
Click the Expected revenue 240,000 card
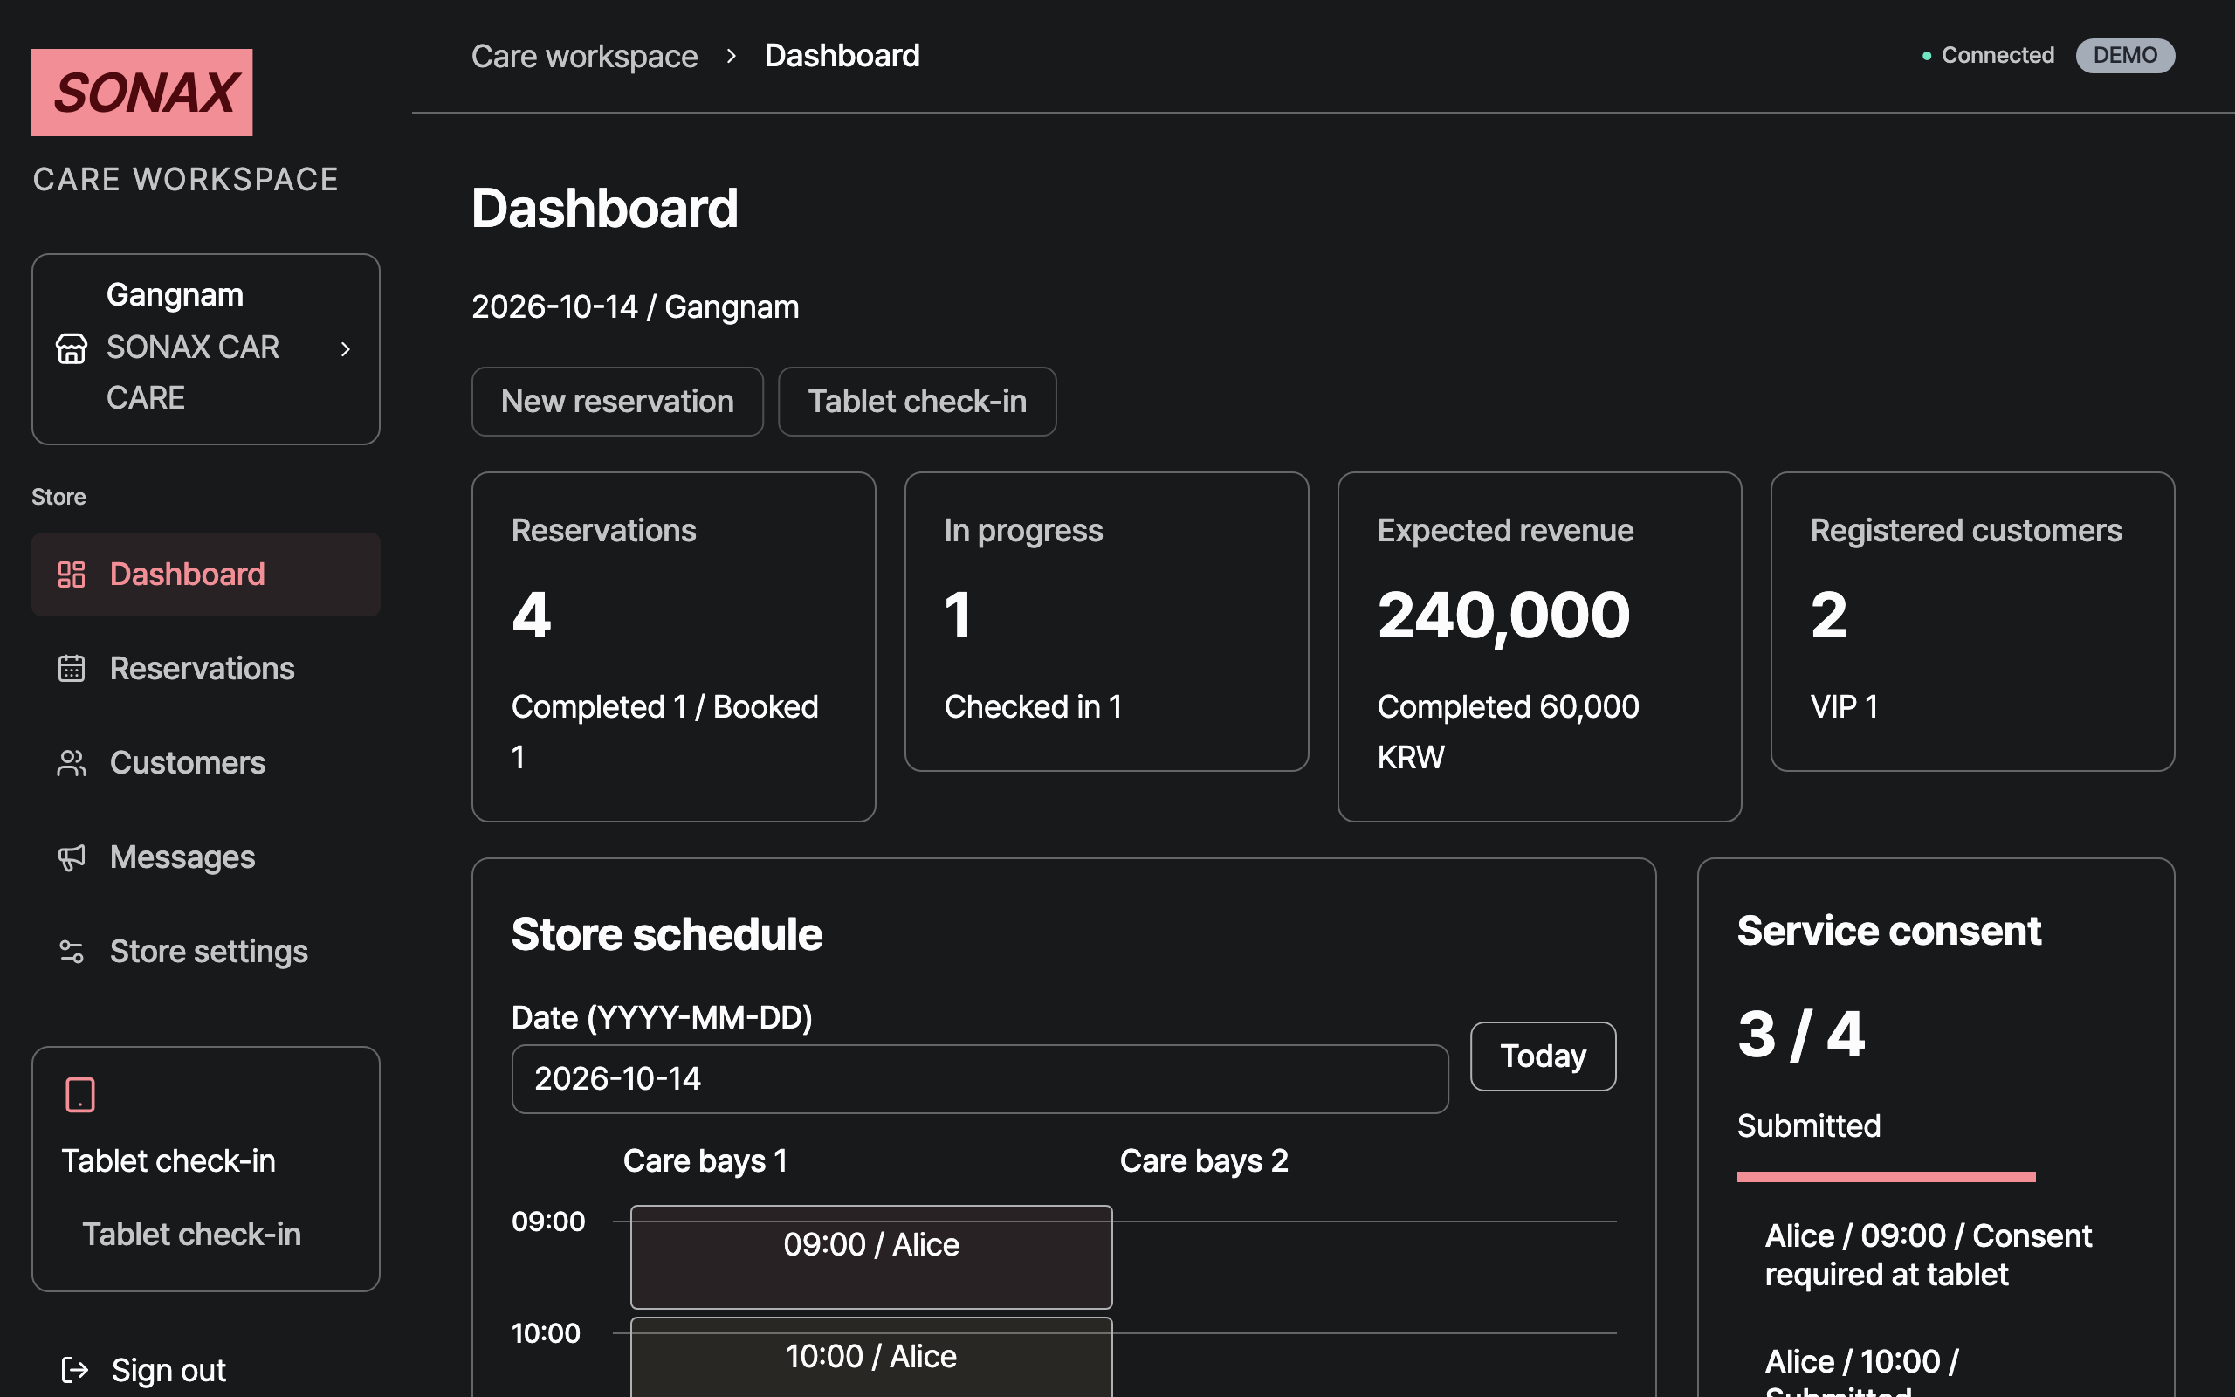tap(1539, 646)
